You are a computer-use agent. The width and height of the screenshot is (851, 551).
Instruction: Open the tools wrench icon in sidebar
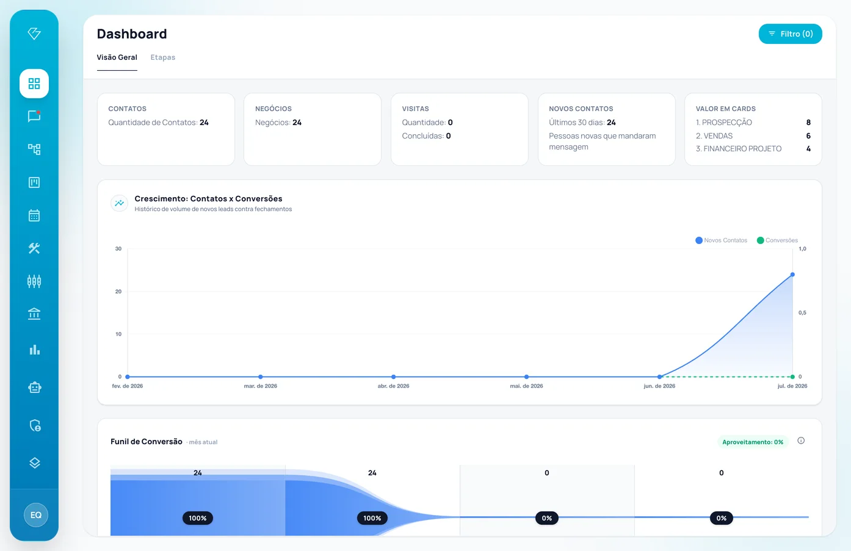coord(34,248)
